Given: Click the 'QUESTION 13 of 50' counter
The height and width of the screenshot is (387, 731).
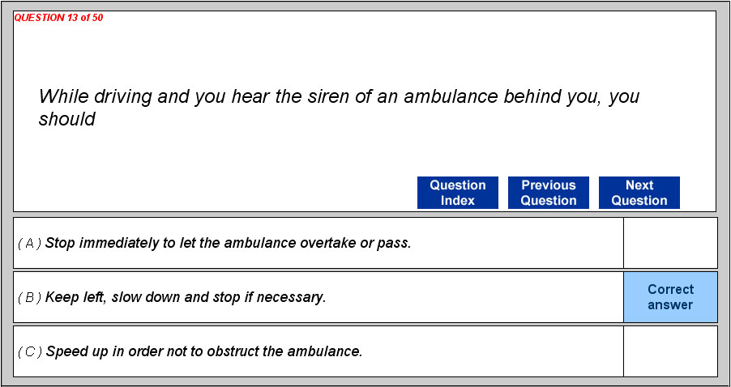Looking at the screenshot, I should [x=58, y=17].
